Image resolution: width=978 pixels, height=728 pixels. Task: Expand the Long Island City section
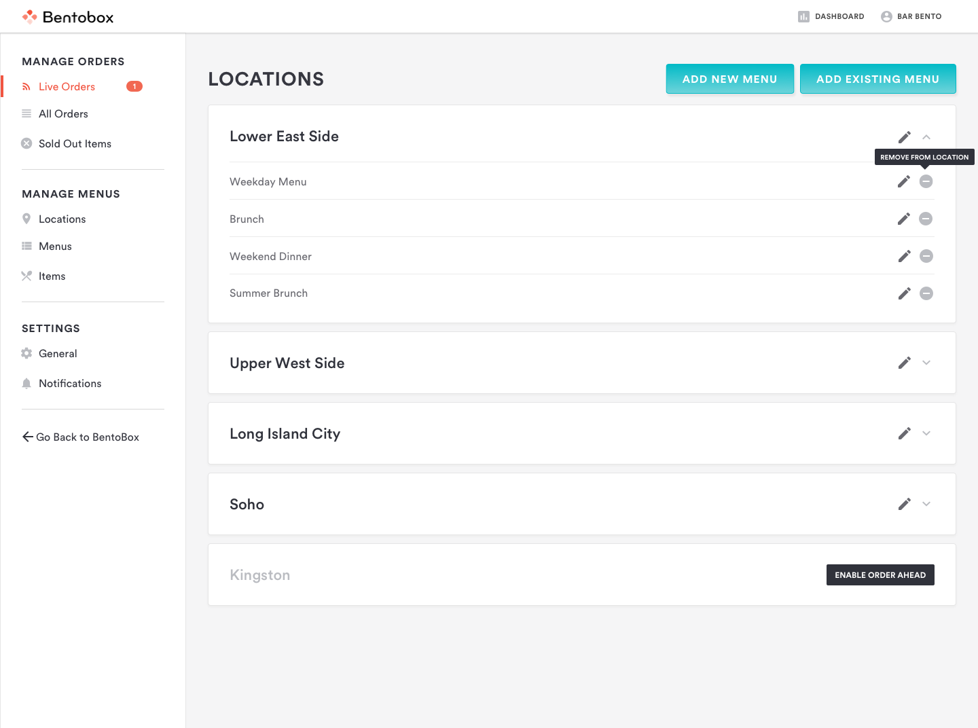[926, 433]
